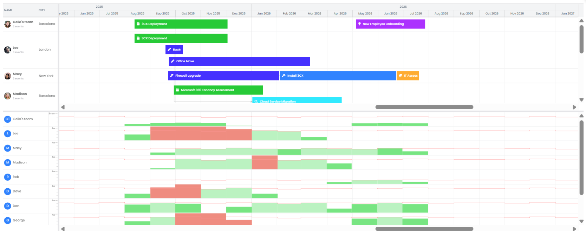The width and height of the screenshot is (586, 231).
Task: Click the D badge for Dave
Action: (7, 191)
